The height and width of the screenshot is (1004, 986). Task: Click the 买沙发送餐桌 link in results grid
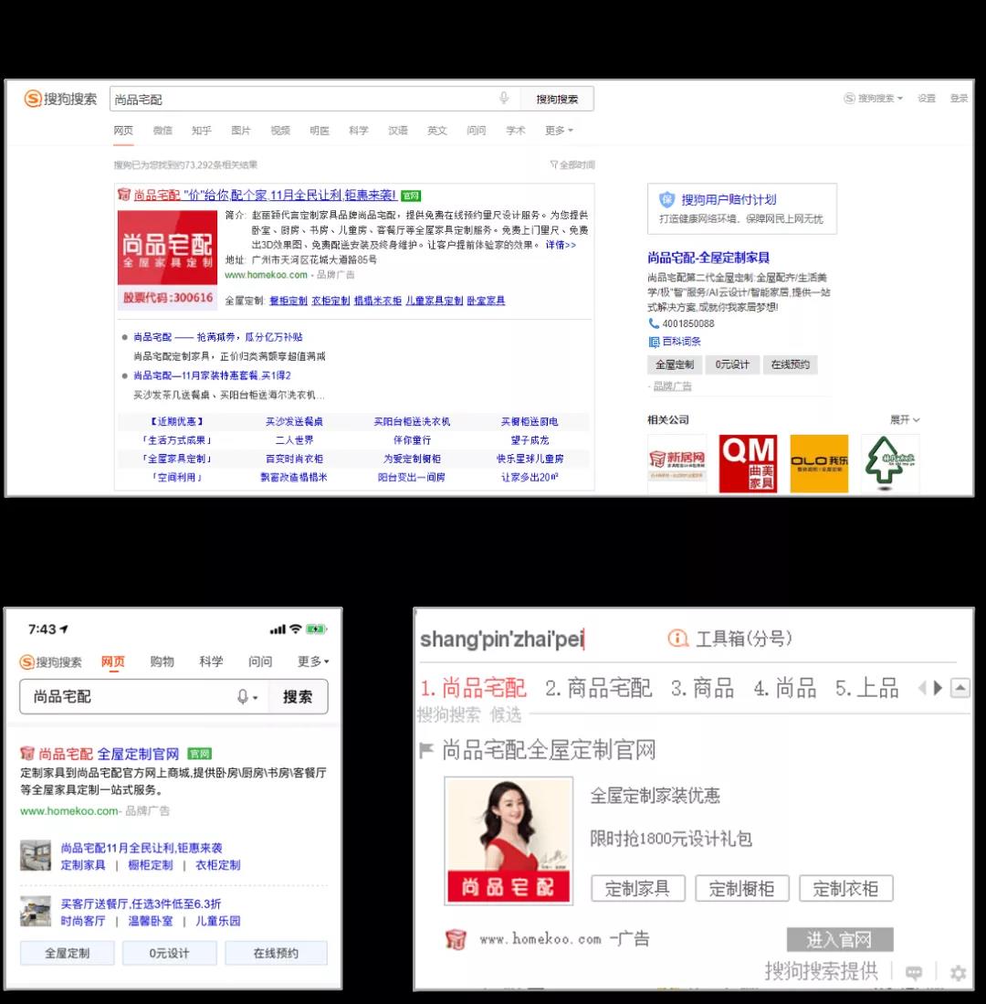pos(294,421)
